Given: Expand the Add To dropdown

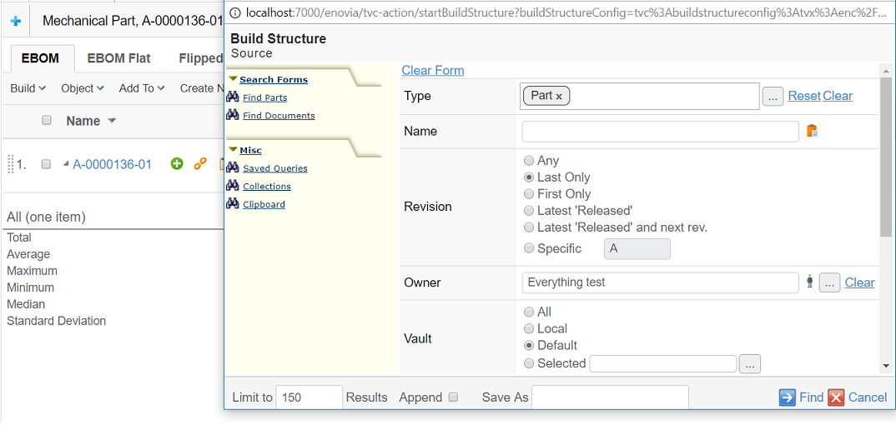Looking at the screenshot, I should pos(142,88).
